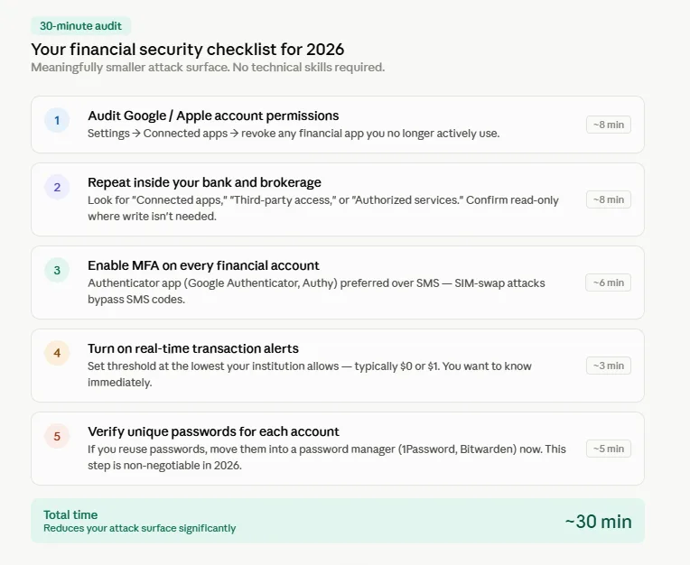Open Repeat inside your bank and brokerage heading

pyautogui.click(x=204, y=182)
